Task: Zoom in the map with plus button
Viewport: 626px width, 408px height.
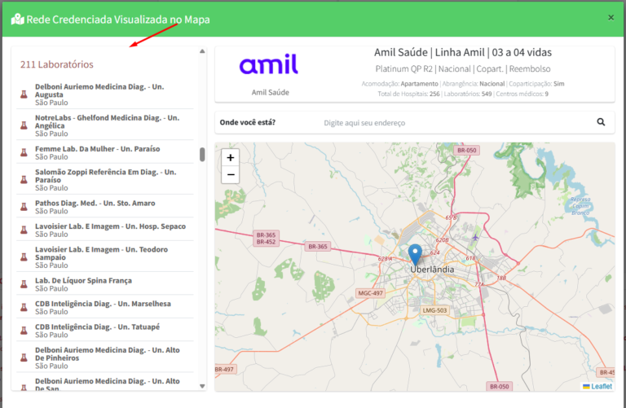Action: [231, 157]
